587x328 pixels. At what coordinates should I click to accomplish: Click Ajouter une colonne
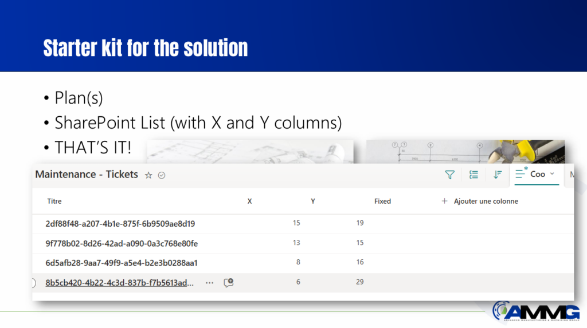(480, 201)
